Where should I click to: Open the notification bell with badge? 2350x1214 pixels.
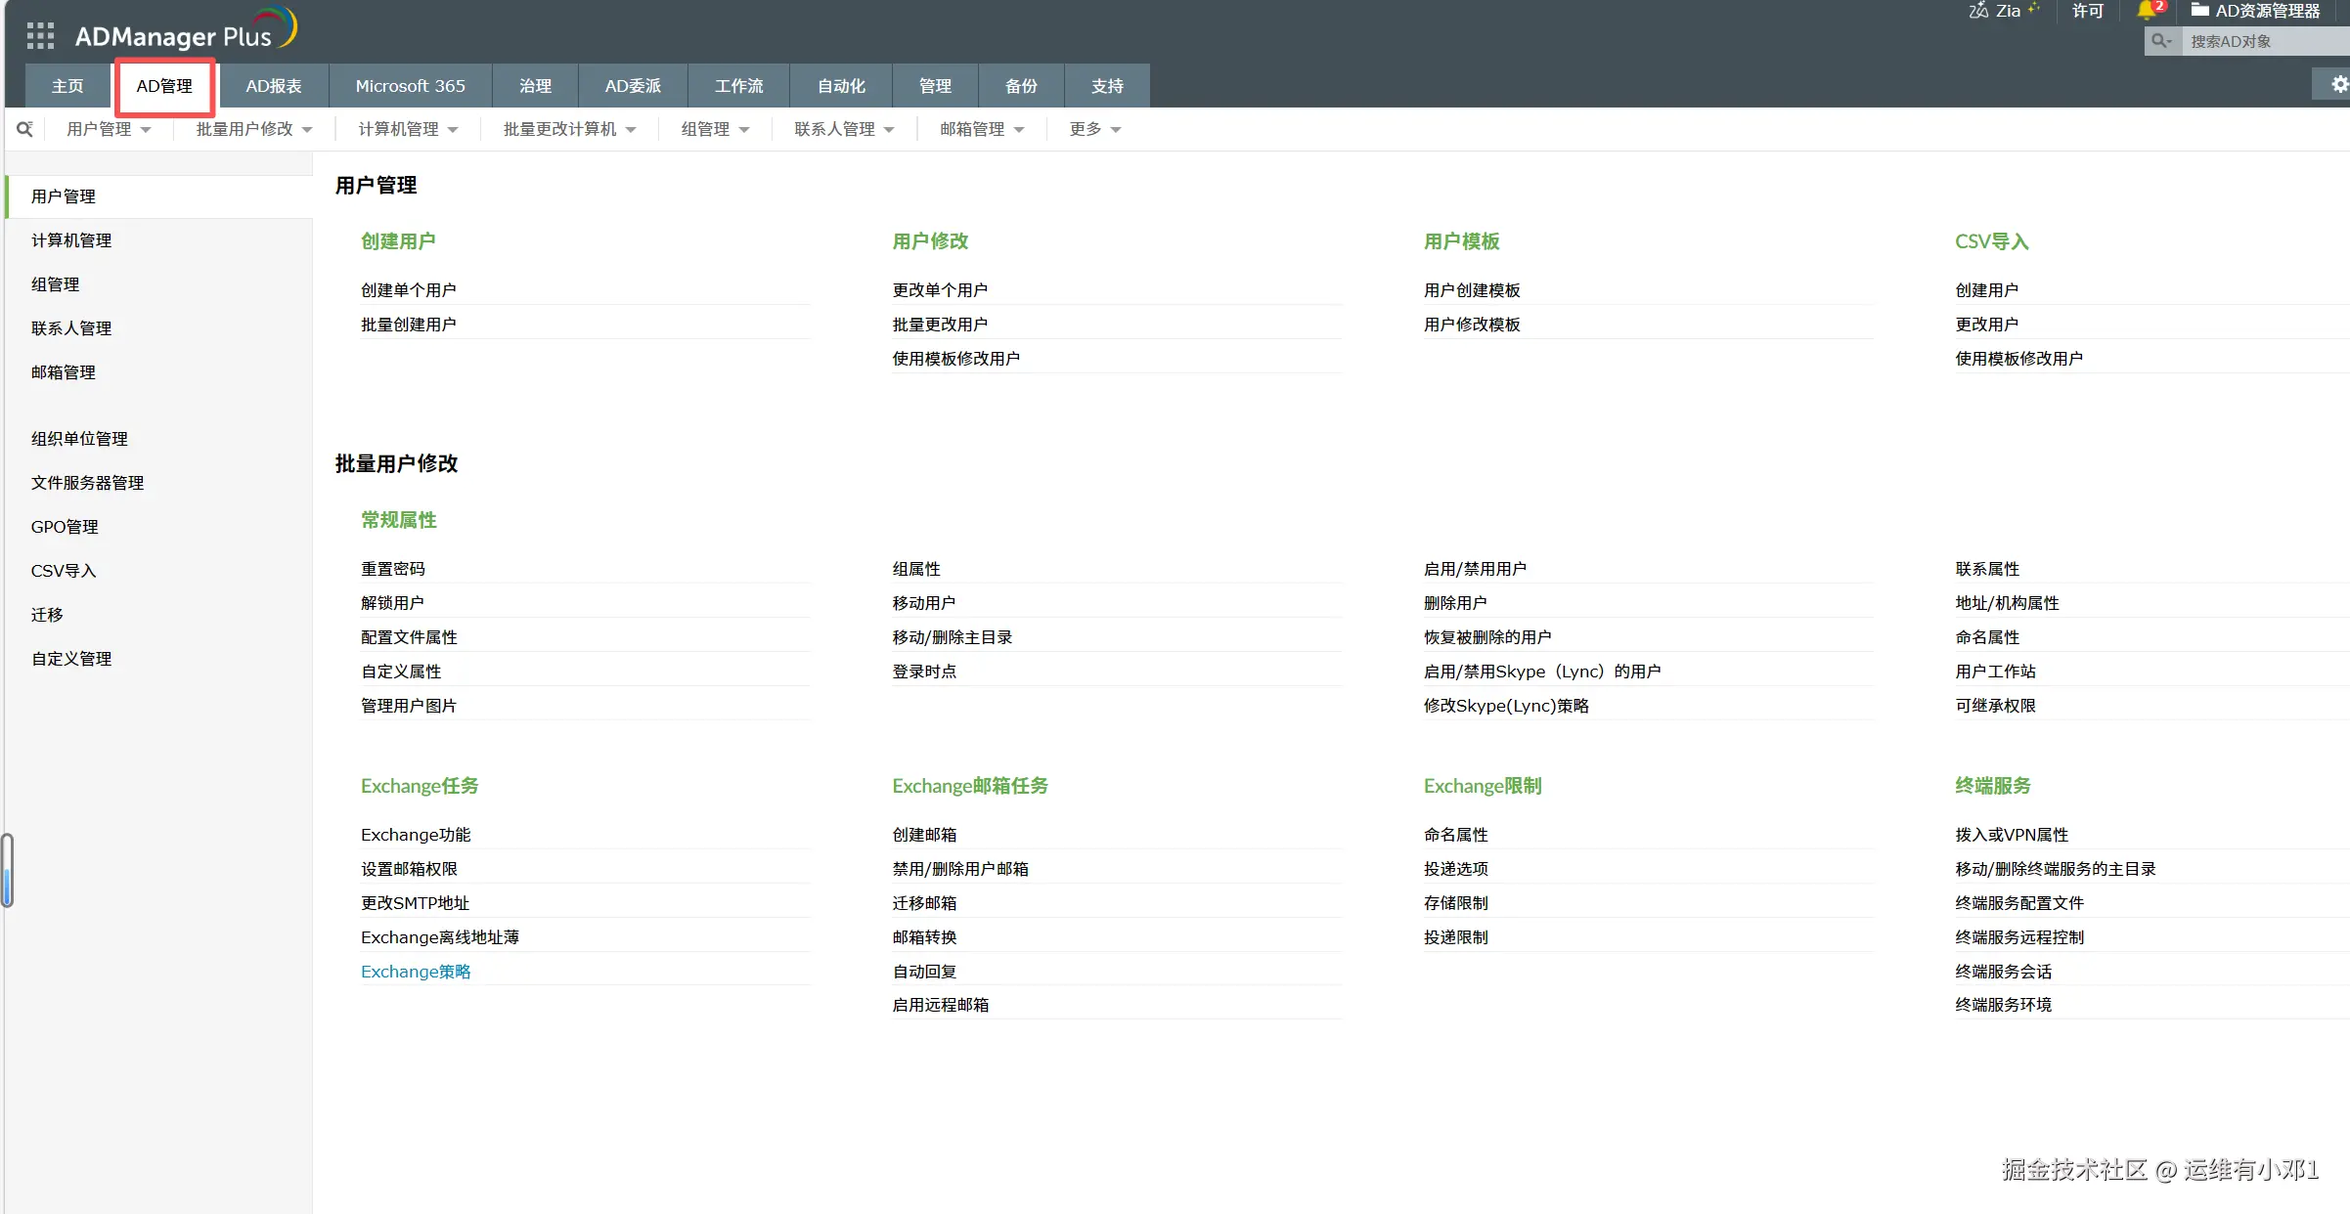[x=2147, y=11]
